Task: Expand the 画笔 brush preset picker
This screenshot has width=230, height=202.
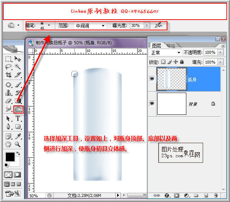Action: pyautogui.click(x=49, y=26)
